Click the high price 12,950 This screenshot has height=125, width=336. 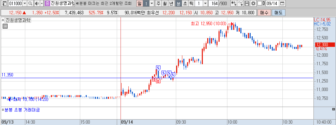(227, 13)
